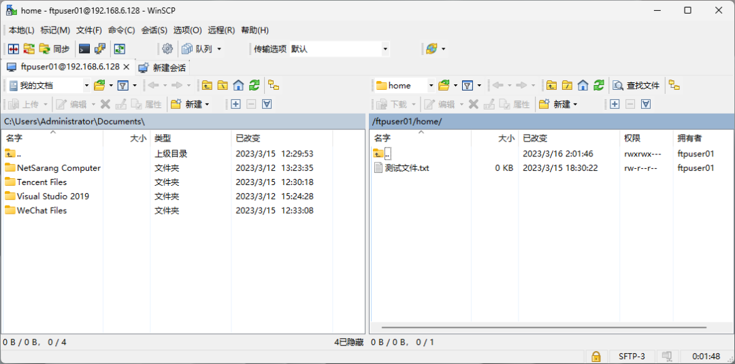Go to local root directory icon
Image resolution: width=735 pixels, height=364 pixels.
(223, 85)
